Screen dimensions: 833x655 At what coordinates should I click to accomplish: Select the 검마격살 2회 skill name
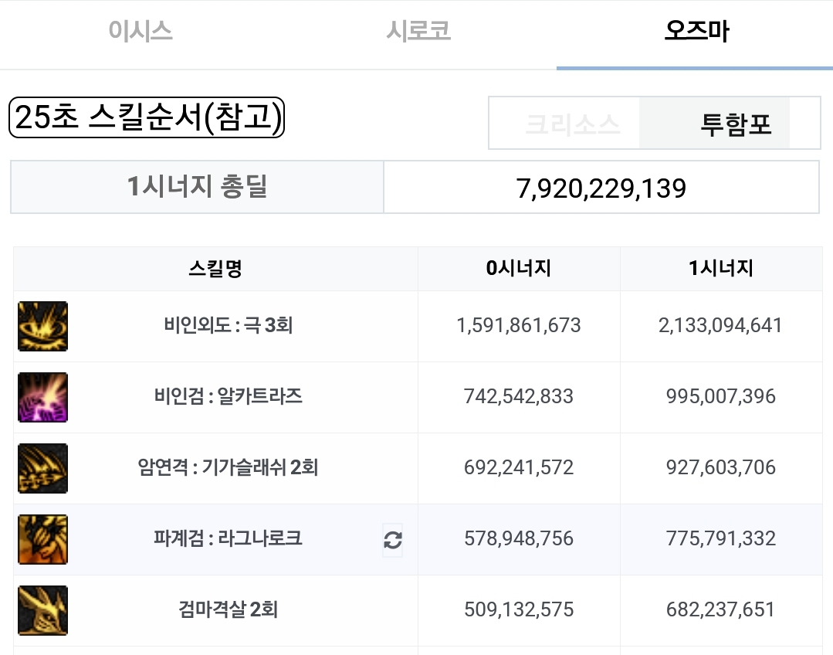coord(229,609)
